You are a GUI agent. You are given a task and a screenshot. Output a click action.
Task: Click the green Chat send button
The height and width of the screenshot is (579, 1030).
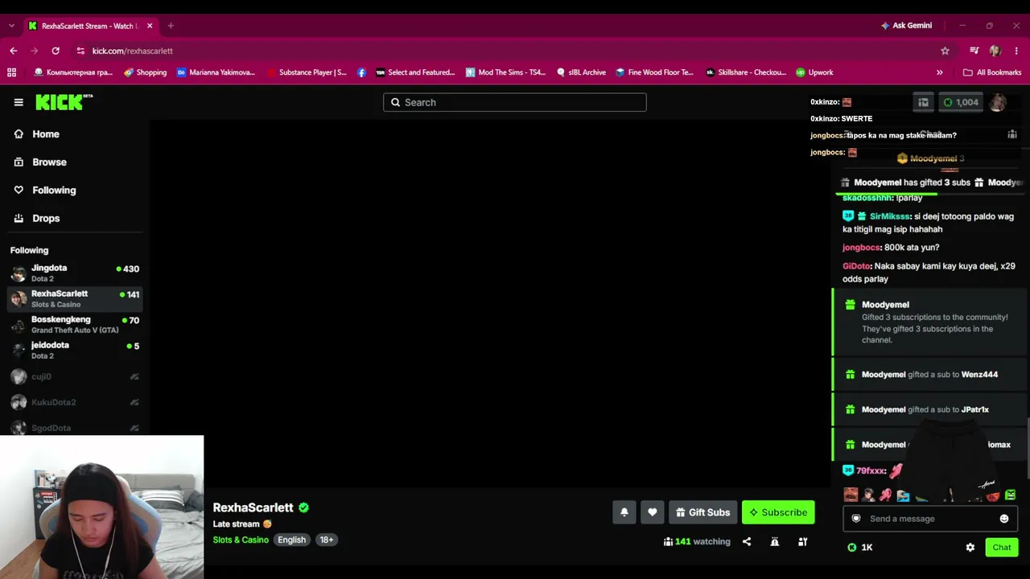[x=1002, y=548]
